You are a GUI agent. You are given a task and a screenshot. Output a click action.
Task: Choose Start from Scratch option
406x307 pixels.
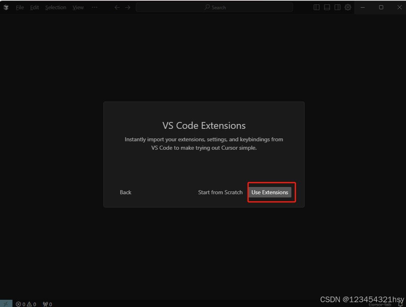pos(220,192)
